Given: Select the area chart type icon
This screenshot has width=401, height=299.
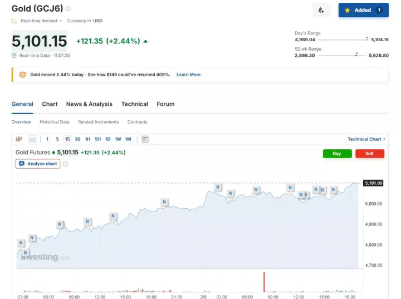Looking at the screenshot, I should pyautogui.click(x=32, y=139).
